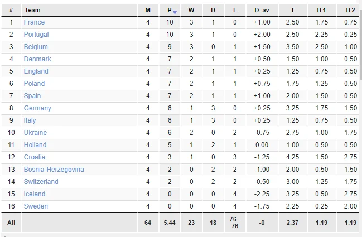362x237 pixels.
Task: Sort table by M matches header
Action: (148, 10)
